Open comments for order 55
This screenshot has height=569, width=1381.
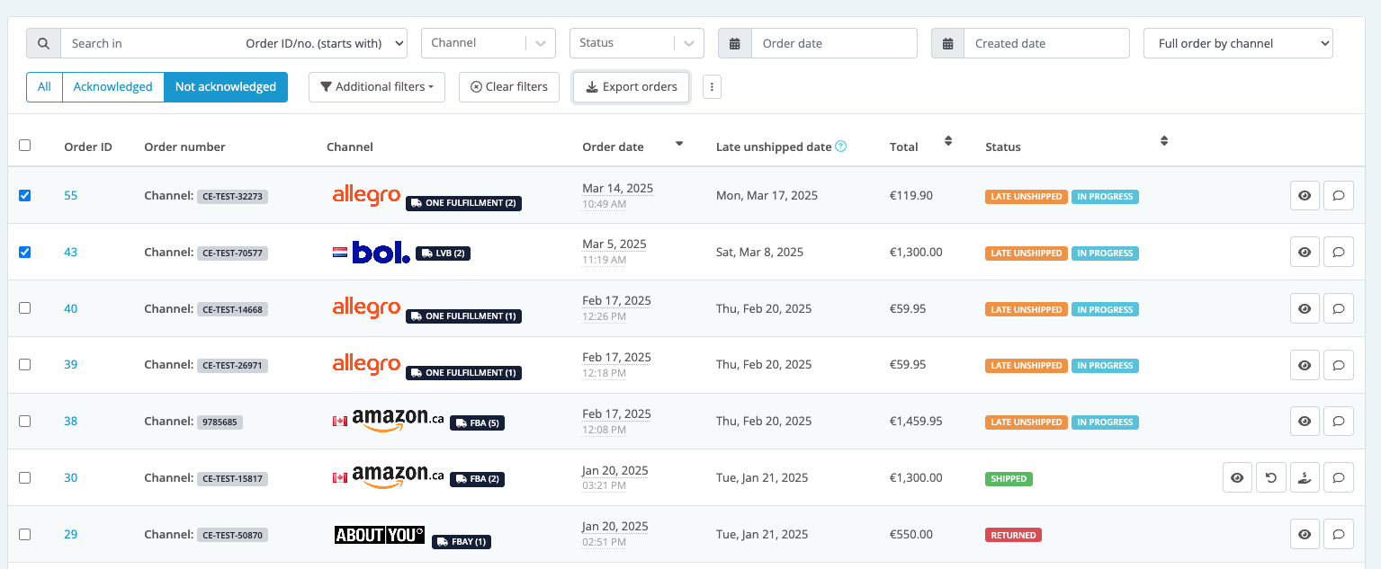[x=1339, y=196]
